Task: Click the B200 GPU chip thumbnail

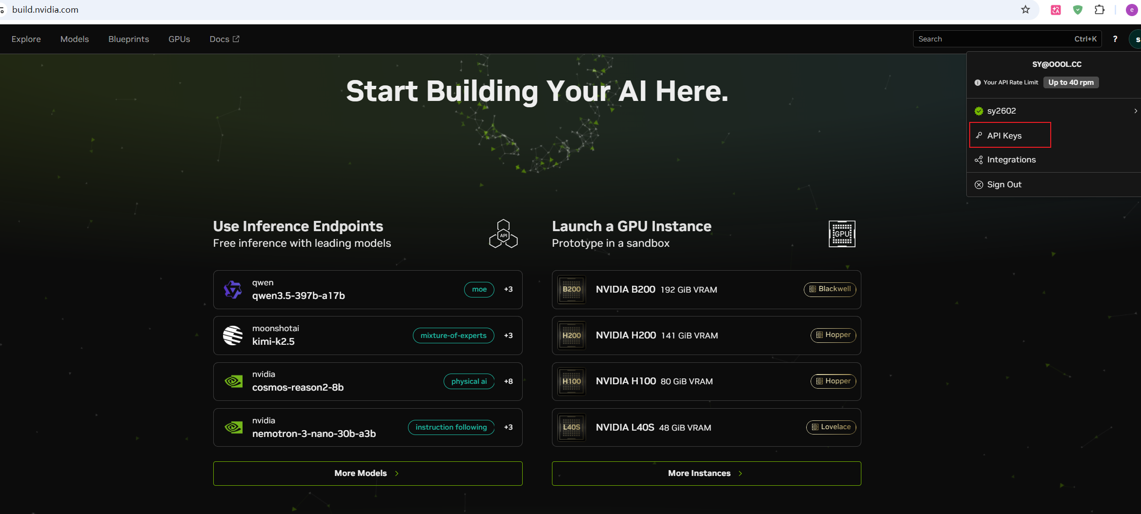Action: coord(571,290)
